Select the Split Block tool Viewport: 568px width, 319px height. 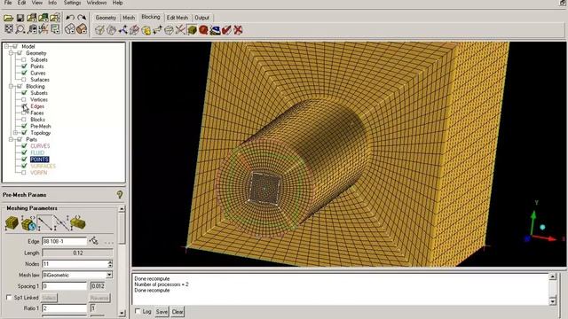(x=111, y=30)
